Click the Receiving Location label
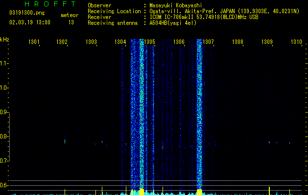Viewport: 308px width, 195px height. click(114, 11)
